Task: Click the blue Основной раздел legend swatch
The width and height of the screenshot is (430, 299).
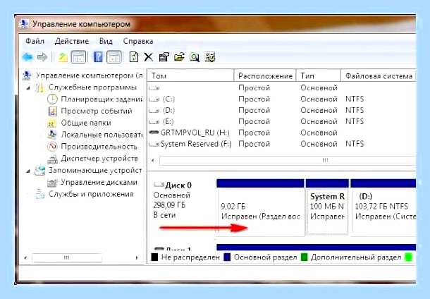Action: tap(227, 257)
